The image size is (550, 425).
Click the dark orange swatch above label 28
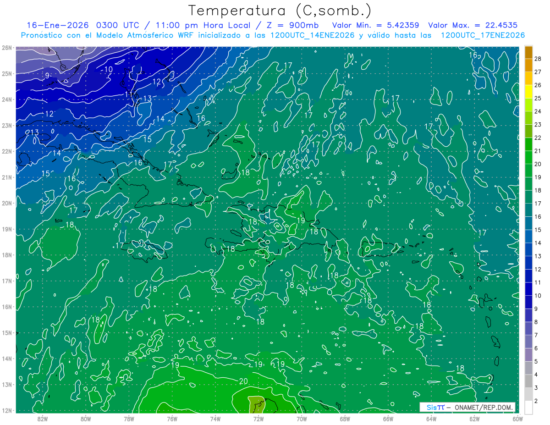[528, 52]
